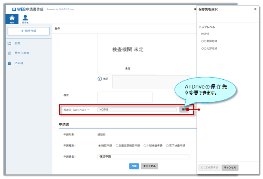Click the 申請書名 text field
The height and width of the screenshot is (179, 263).
(143, 156)
